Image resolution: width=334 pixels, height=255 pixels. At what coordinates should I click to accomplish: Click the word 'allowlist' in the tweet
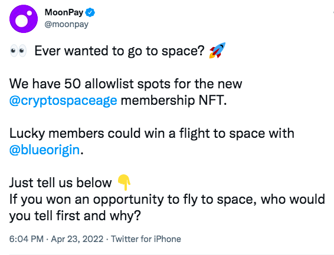pos(109,84)
